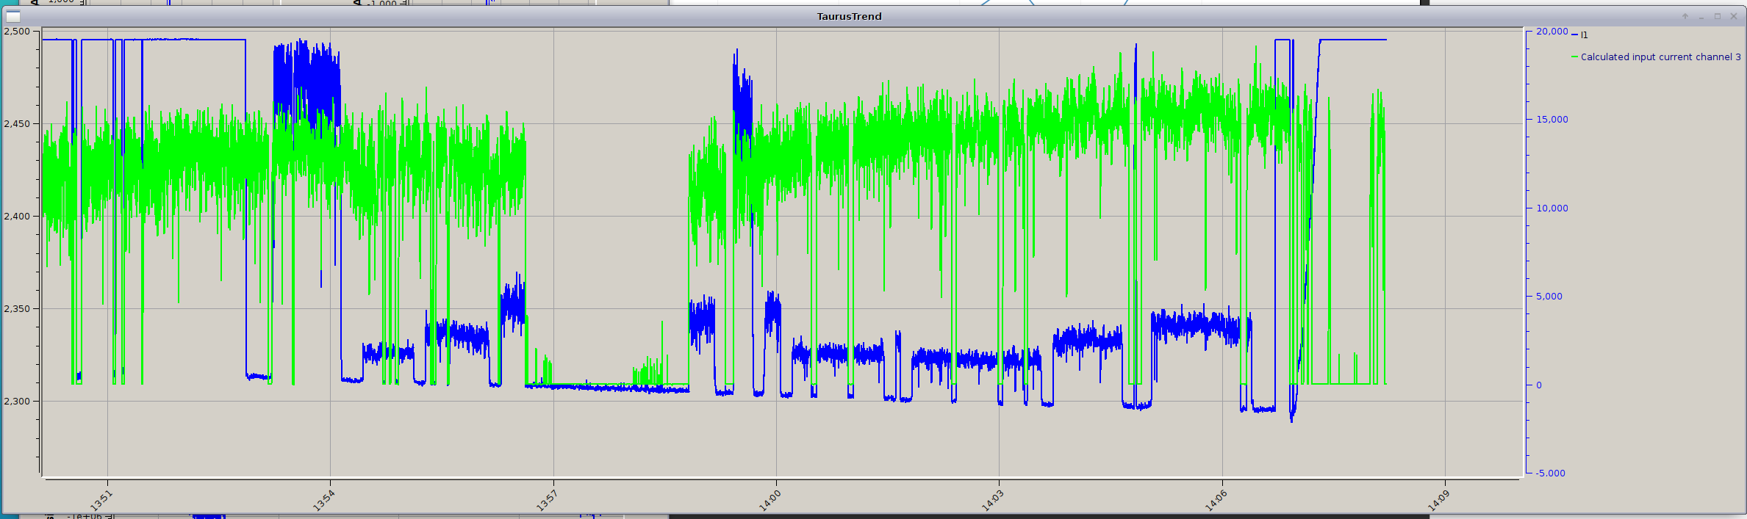This screenshot has height=519, width=1747.
Task: Click the 2,500 label on left axis
Action: pos(17,31)
